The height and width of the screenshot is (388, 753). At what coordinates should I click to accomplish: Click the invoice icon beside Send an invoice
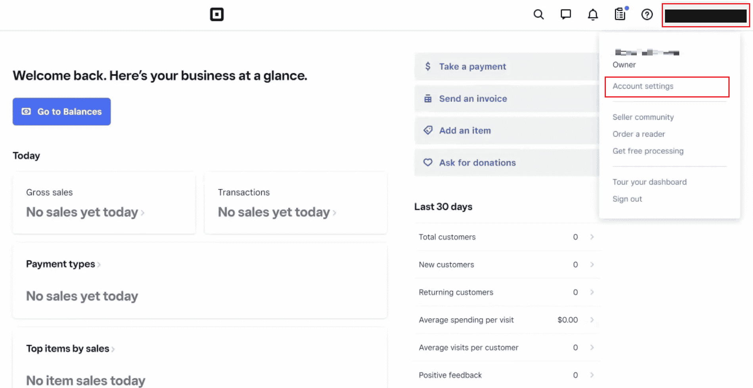click(x=428, y=98)
